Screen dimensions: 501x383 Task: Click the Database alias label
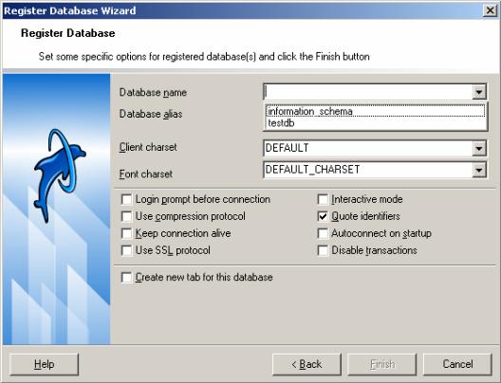pyautogui.click(x=151, y=114)
